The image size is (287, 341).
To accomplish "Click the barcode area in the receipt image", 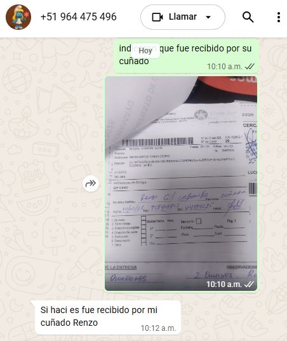I will pos(157,142).
